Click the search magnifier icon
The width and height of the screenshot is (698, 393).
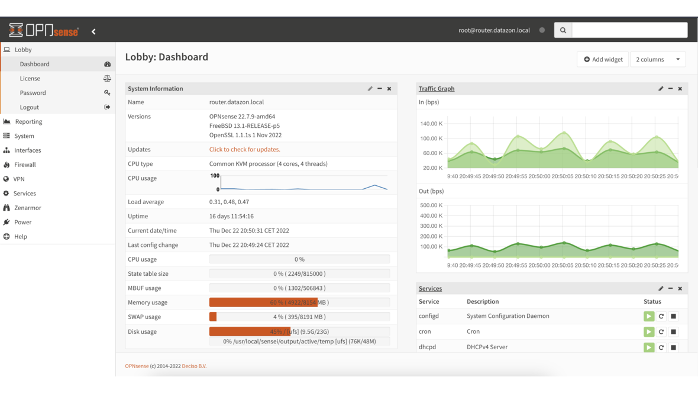[563, 30]
